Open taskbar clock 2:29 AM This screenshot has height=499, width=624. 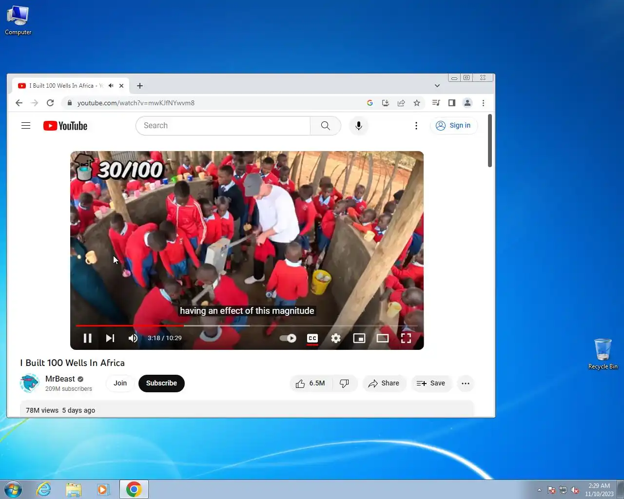pos(599,490)
